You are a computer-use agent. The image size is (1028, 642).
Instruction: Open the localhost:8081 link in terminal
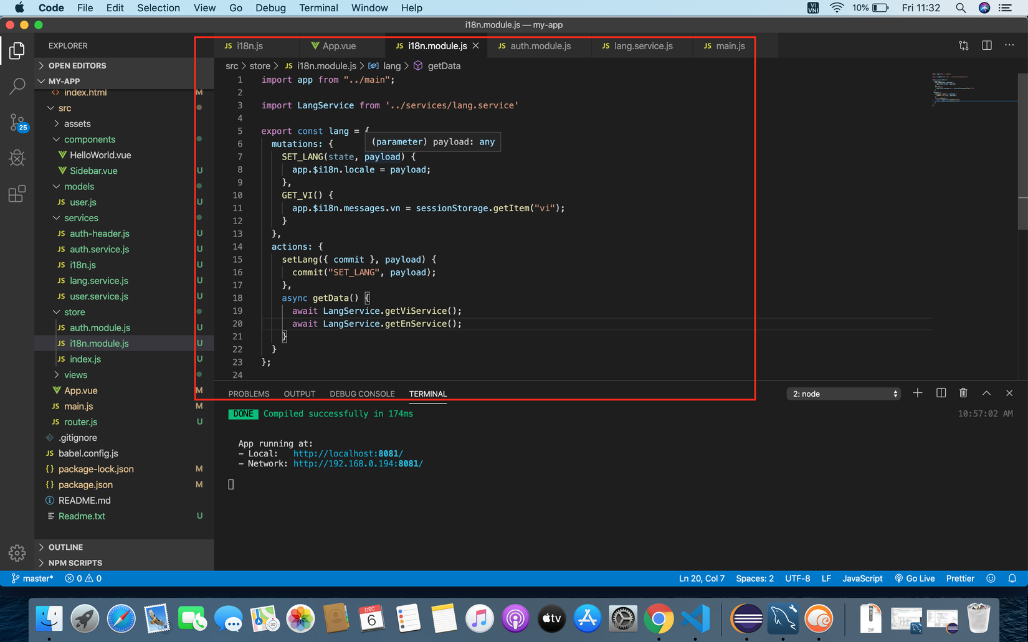click(x=348, y=453)
